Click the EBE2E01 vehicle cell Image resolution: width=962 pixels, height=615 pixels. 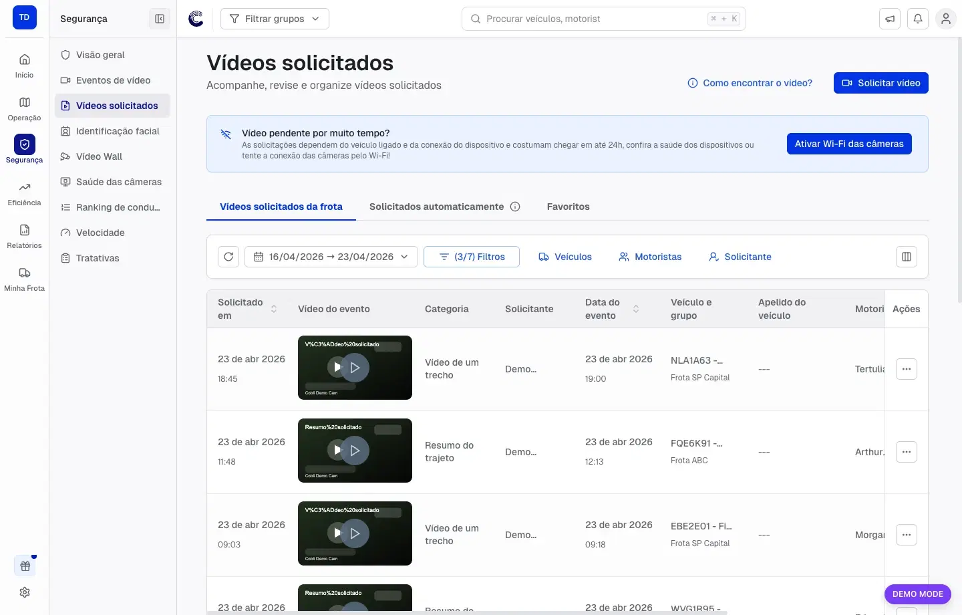701,534
